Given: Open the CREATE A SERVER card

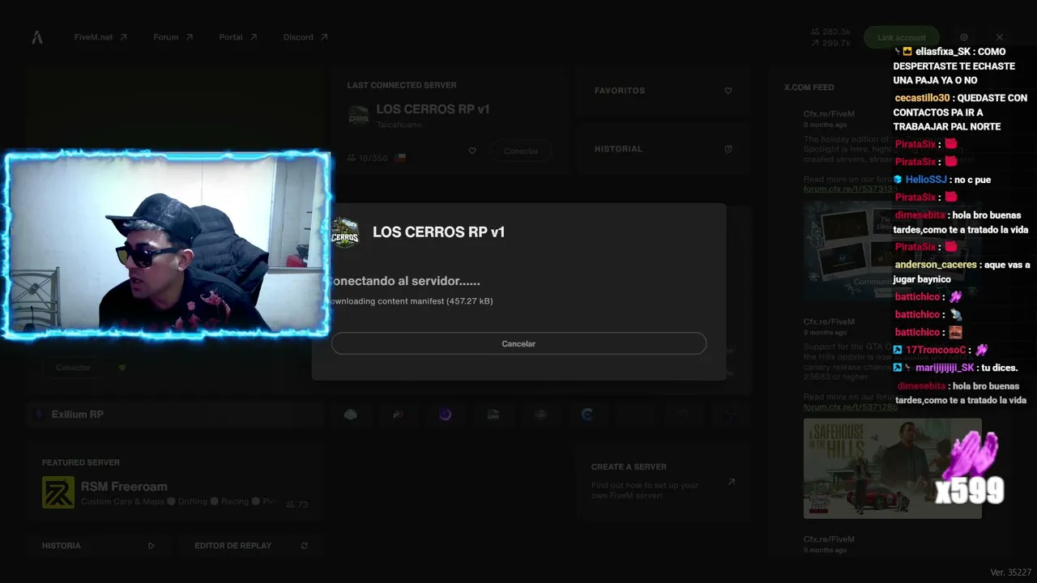Looking at the screenshot, I should tap(664, 481).
